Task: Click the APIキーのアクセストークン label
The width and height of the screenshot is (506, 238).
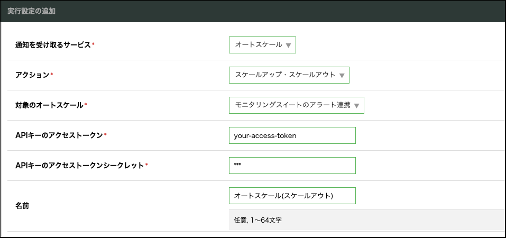Action: (x=59, y=135)
